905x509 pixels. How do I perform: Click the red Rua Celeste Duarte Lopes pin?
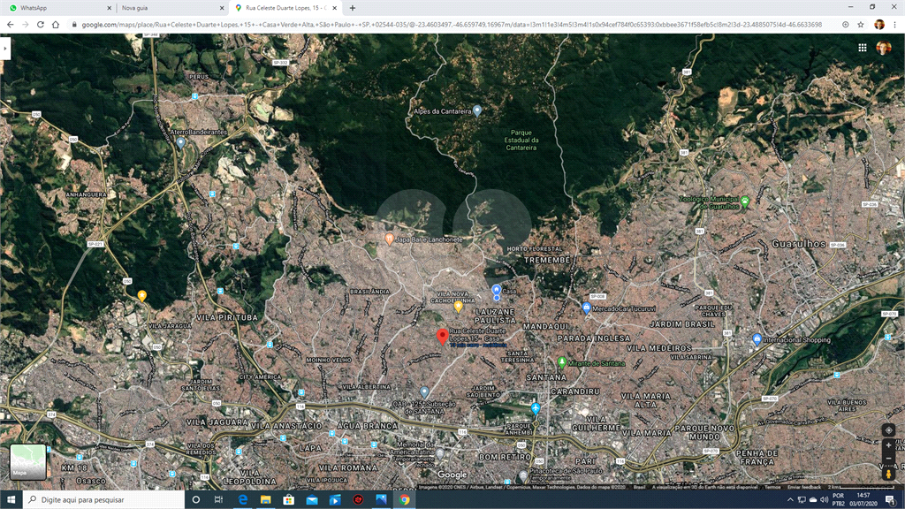coord(442,336)
